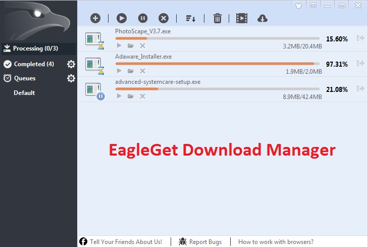368x247 pixels.
Task: Add a new download with the plus icon
Action: pos(95,18)
